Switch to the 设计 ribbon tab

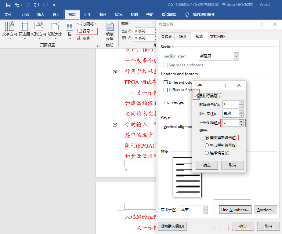56,15
